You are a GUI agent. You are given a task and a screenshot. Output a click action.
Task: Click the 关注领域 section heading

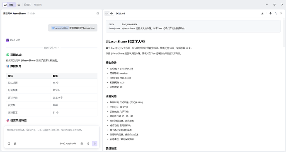coord(111,148)
